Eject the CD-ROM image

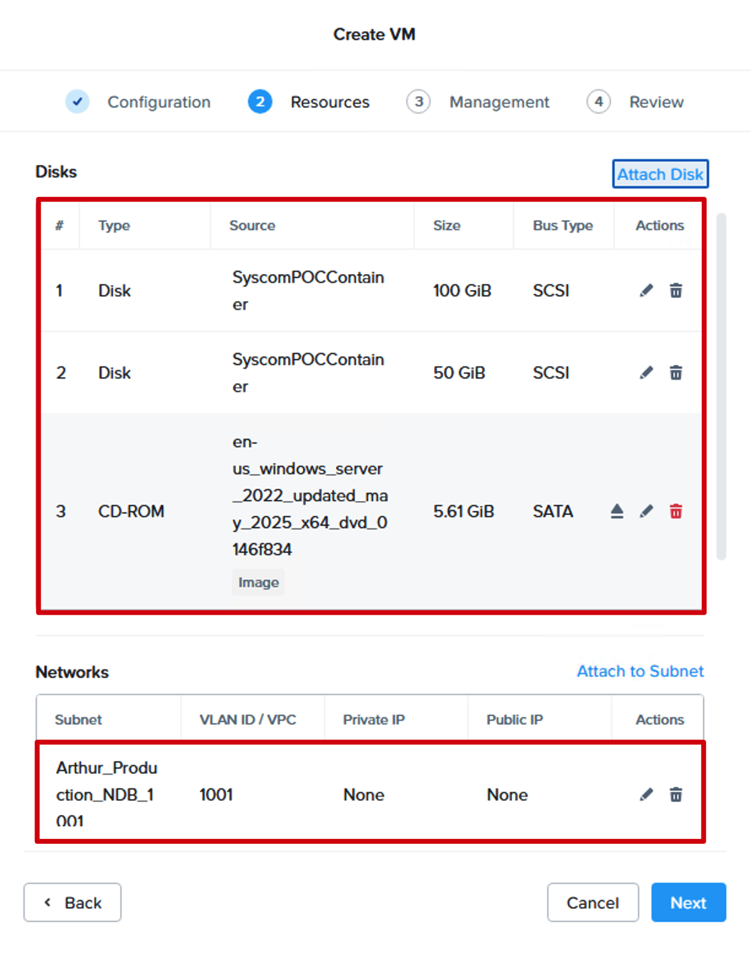[x=617, y=511]
